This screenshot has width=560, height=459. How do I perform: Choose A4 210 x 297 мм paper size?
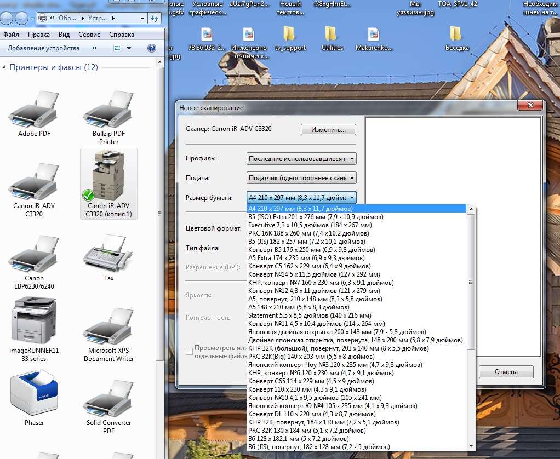[x=357, y=209]
